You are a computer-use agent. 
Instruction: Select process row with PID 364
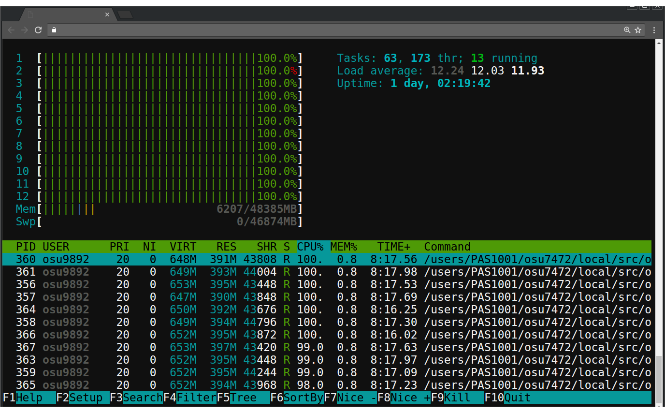(x=327, y=310)
